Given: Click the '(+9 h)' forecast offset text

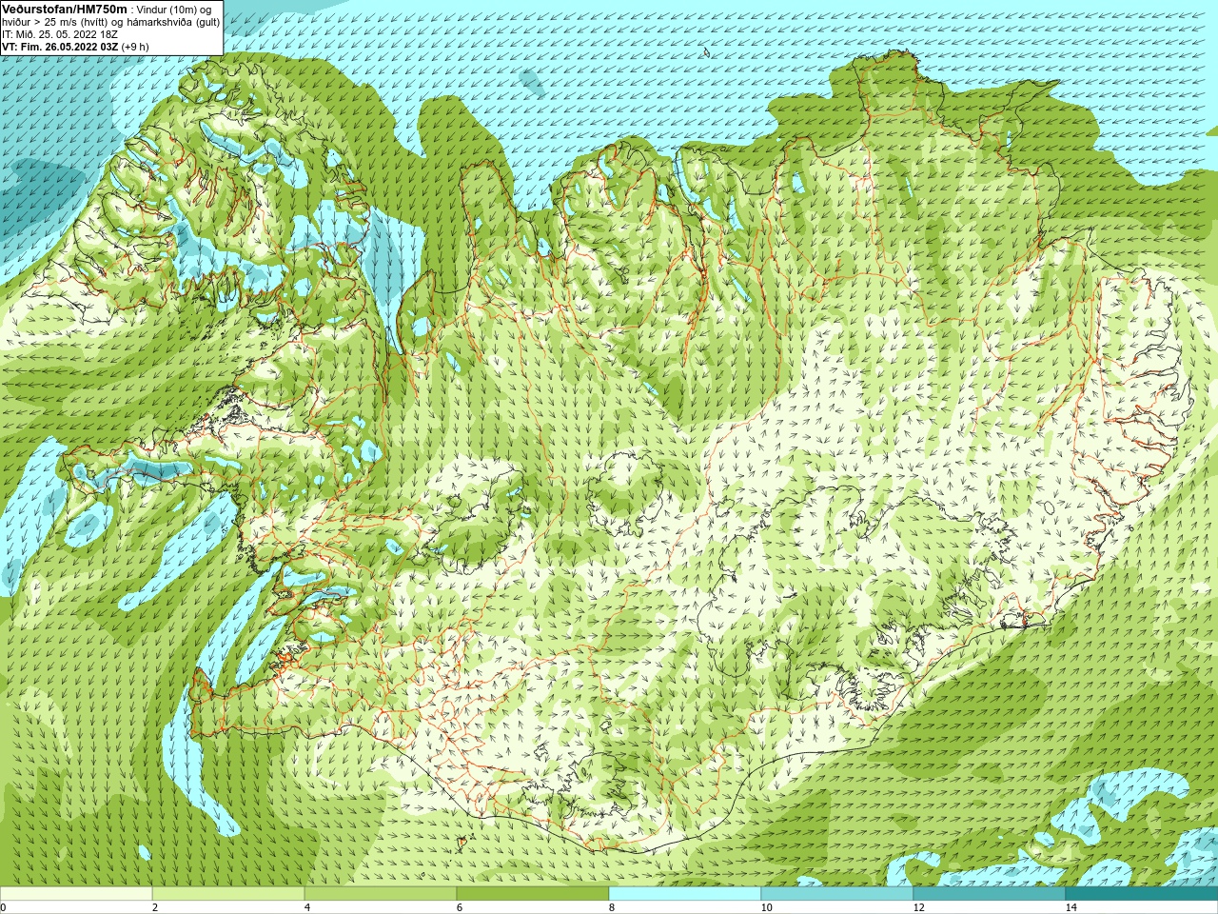Looking at the screenshot, I should pos(135,47).
